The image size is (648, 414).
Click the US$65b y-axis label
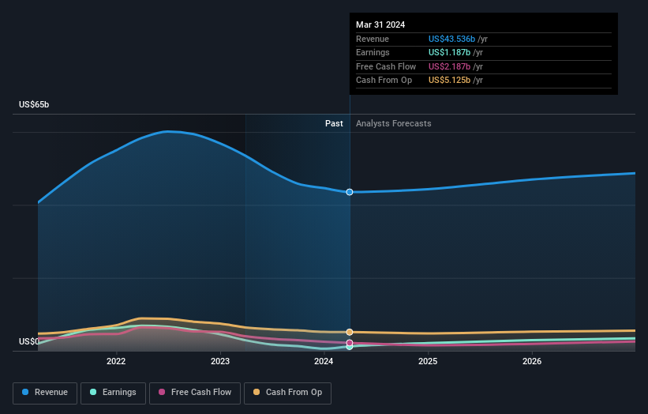(x=34, y=104)
